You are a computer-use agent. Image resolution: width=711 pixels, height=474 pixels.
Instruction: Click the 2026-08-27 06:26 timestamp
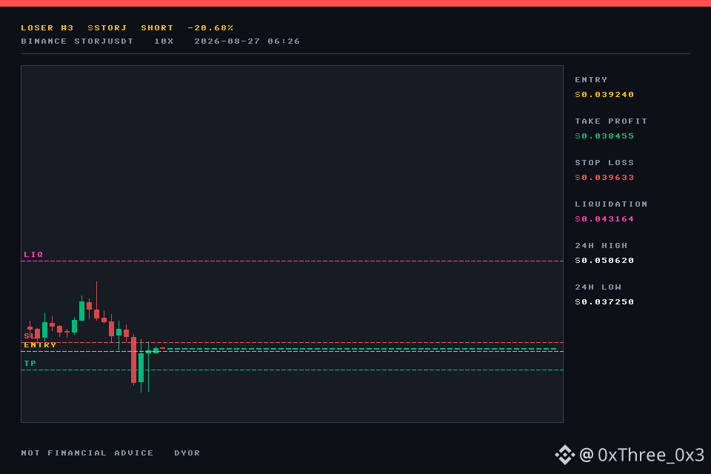pyautogui.click(x=247, y=41)
